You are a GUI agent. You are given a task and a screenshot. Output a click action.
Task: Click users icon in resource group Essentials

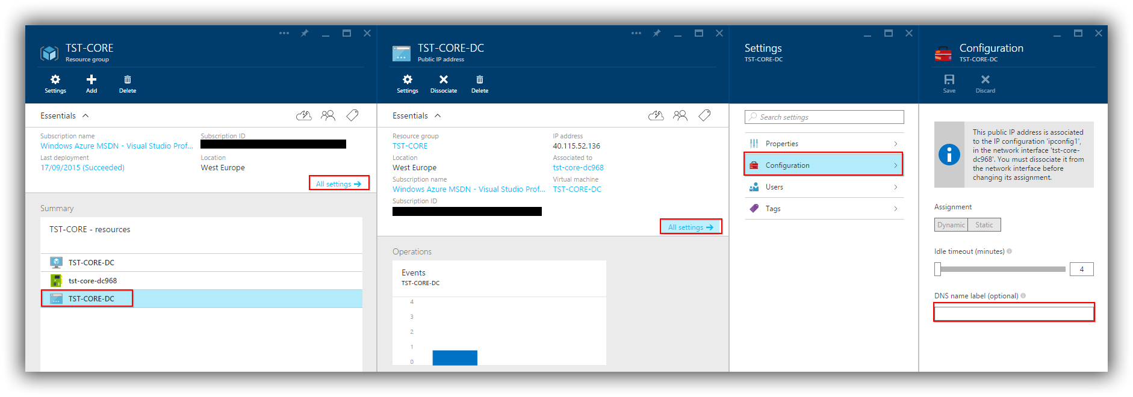click(328, 115)
